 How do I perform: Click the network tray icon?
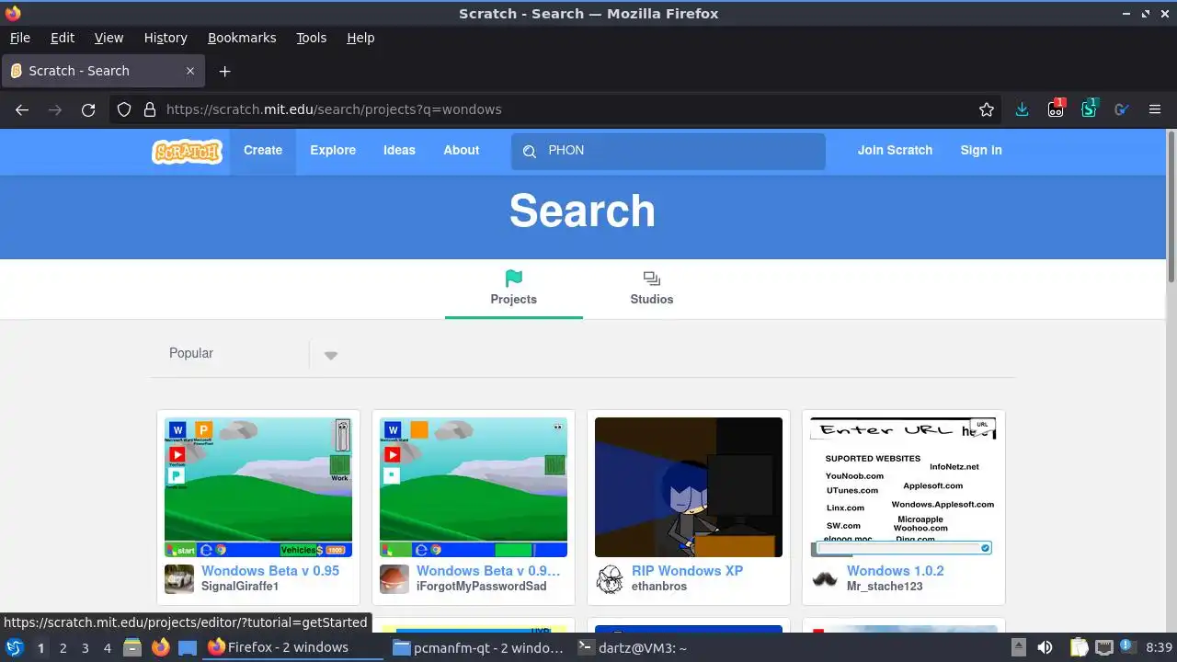point(1103,647)
